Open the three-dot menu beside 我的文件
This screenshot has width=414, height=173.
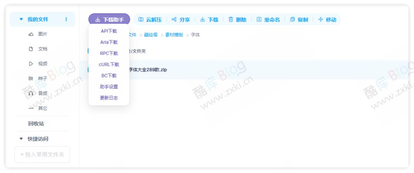pyautogui.click(x=66, y=19)
